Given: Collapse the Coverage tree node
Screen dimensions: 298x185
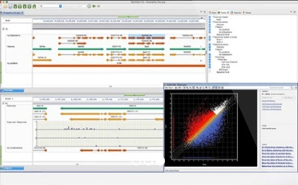Looking at the screenshot, I should [x=215, y=57].
